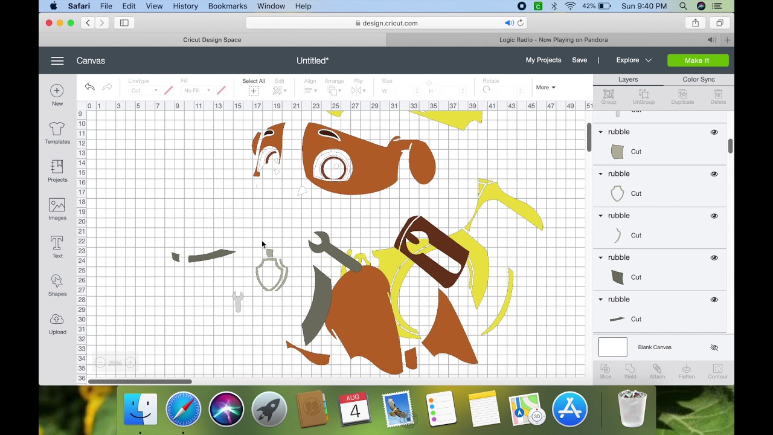The width and height of the screenshot is (773, 435).
Task: Open the Safari File menu
Action: pos(106,6)
